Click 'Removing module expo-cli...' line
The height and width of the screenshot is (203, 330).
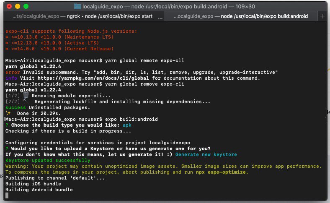pos(71,96)
